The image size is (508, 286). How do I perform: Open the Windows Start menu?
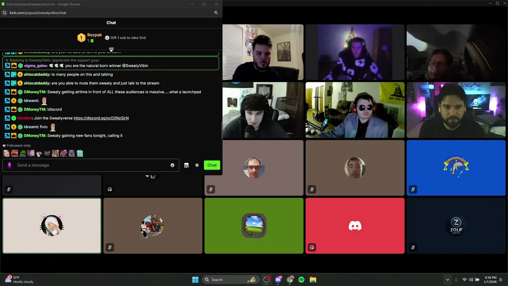[x=195, y=280]
